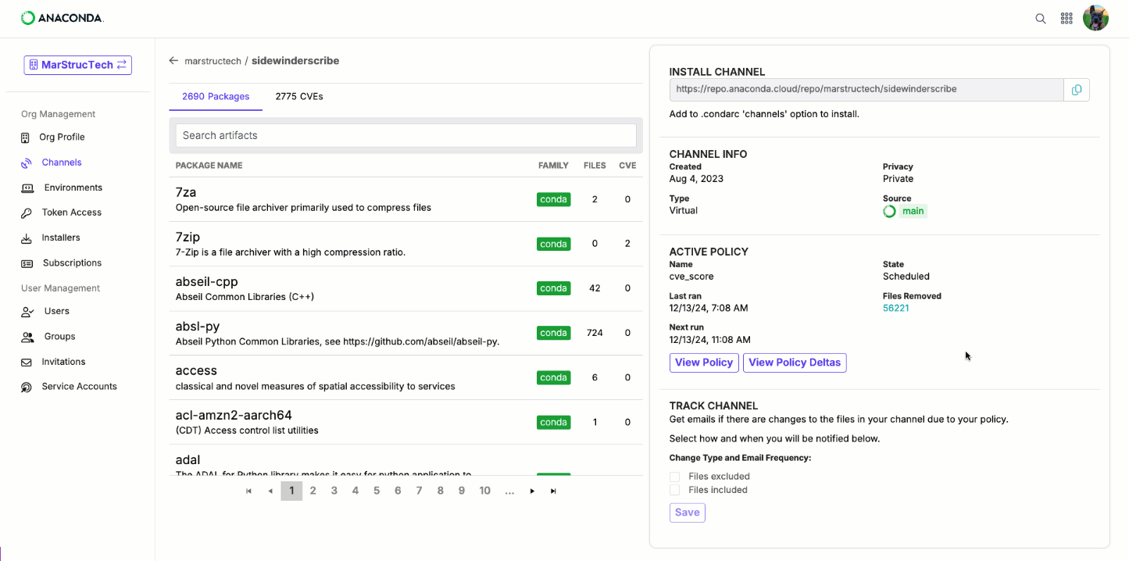Viewport: 1129px width, 561px height.
Task: Go to previous page of packages
Action: (270, 491)
